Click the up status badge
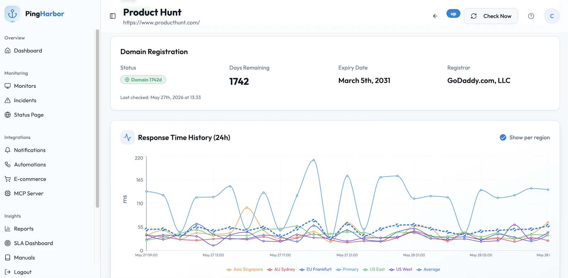Screen dimensions: 568x278 (453, 14)
